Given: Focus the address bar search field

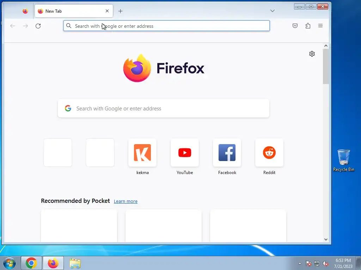Looking at the screenshot, I should click(x=166, y=26).
